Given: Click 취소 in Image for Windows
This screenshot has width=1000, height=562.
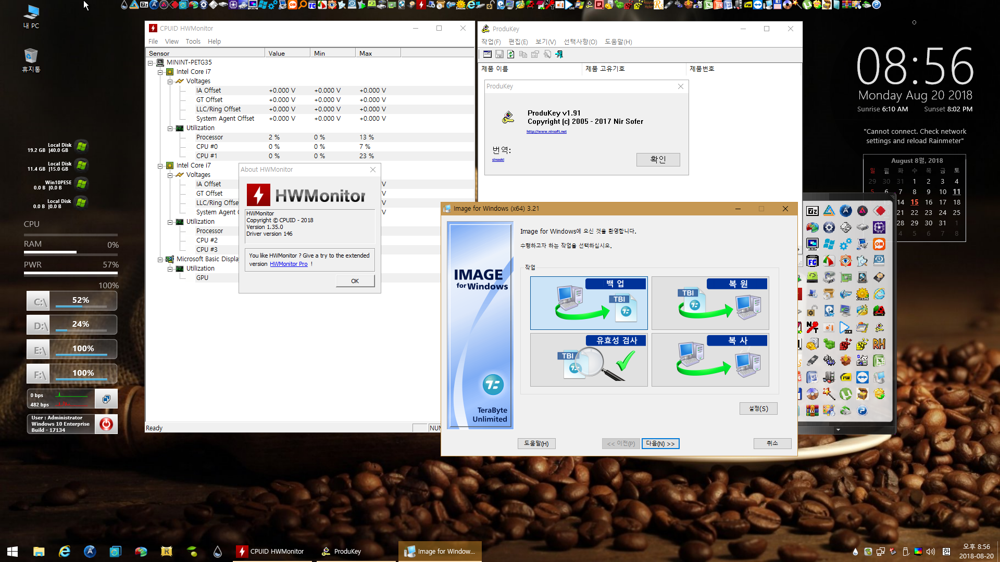Looking at the screenshot, I should click(x=772, y=443).
